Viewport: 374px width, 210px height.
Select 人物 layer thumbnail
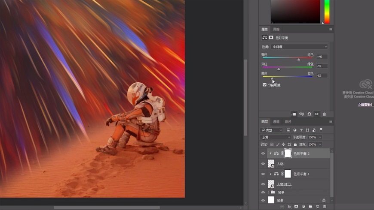point(271,164)
